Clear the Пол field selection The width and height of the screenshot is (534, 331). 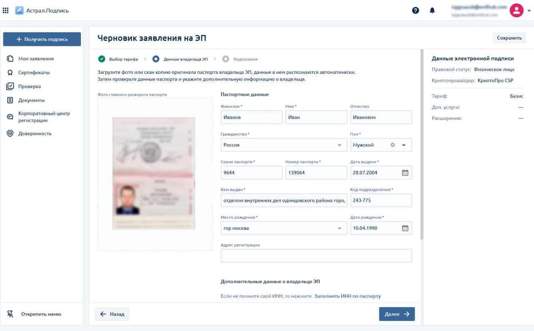pyautogui.click(x=393, y=145)
